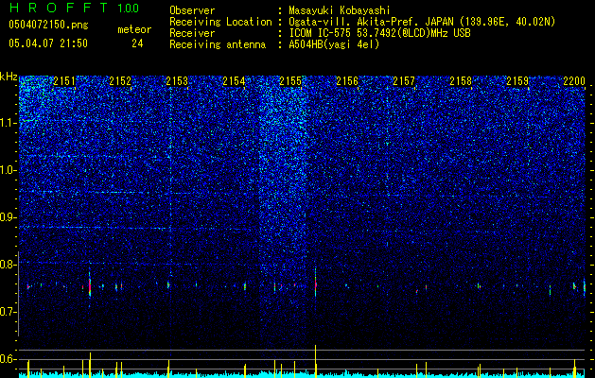Click the 2200 time marker
Viewport: 595px width, 378px height.
click(574, 81)
